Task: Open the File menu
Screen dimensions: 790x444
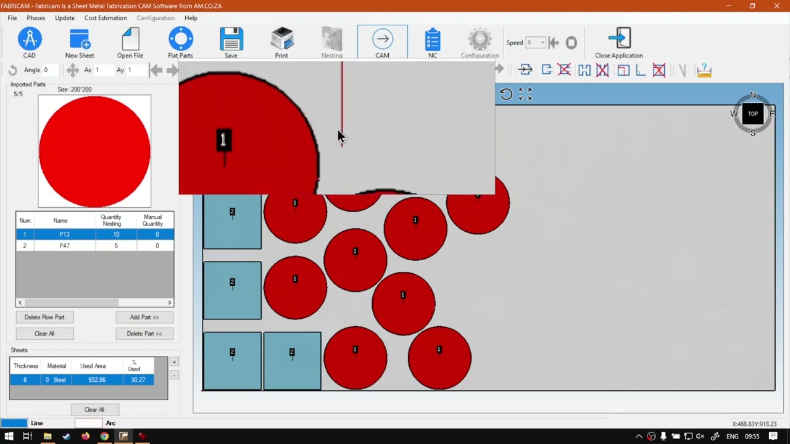Action: pyautogui.click(x=12, y=18)
